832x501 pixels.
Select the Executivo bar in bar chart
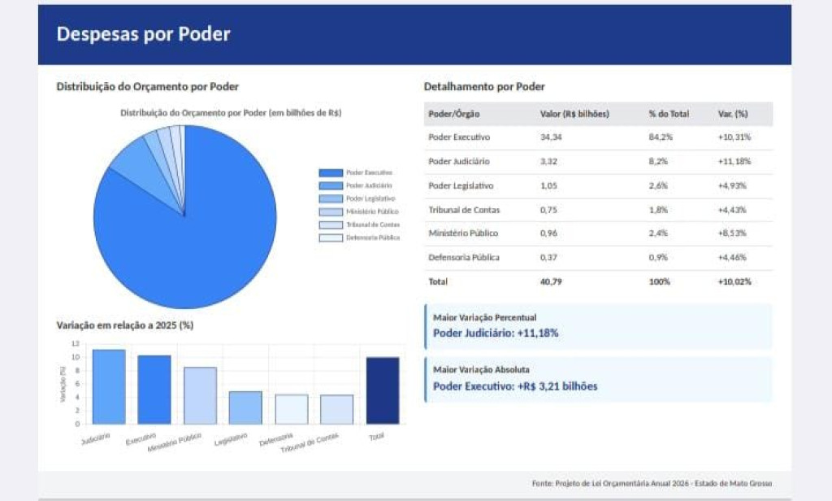click(154, 390)
